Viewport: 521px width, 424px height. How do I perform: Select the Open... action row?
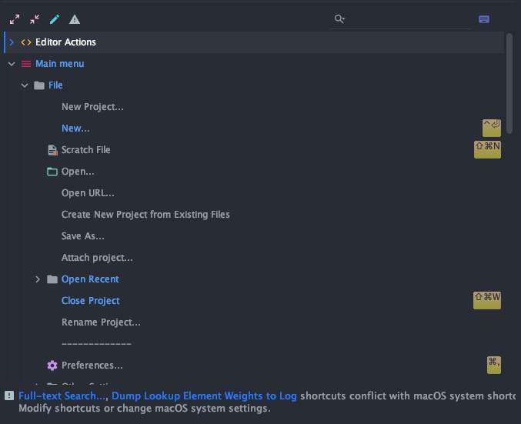pos(254,172)
